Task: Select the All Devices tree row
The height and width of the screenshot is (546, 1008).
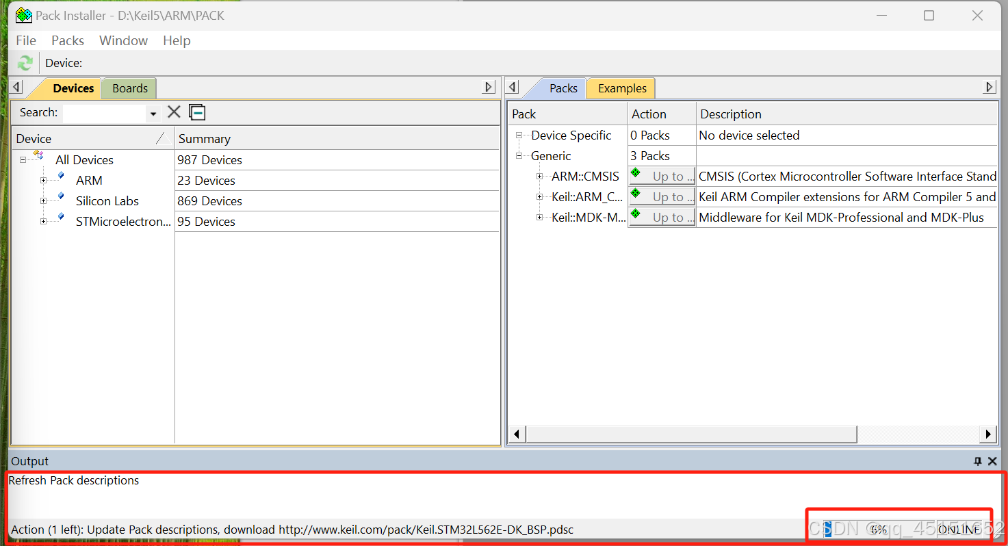Action: [x=84, y=160]
